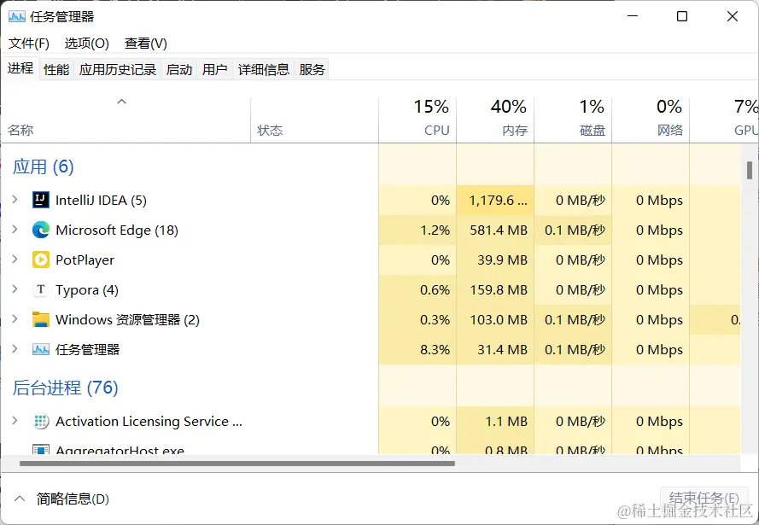Switch to the 应用历史记录 tab
The height and width of the screenshot is (525, 759).
coord(118,70)
